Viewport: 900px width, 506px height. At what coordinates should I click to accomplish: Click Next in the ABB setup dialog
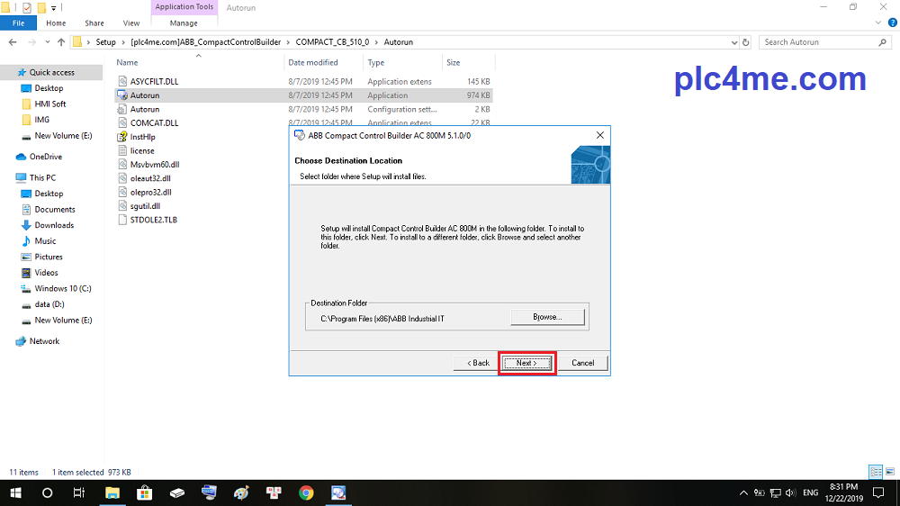pyautogui.click(x=526, y=363)
